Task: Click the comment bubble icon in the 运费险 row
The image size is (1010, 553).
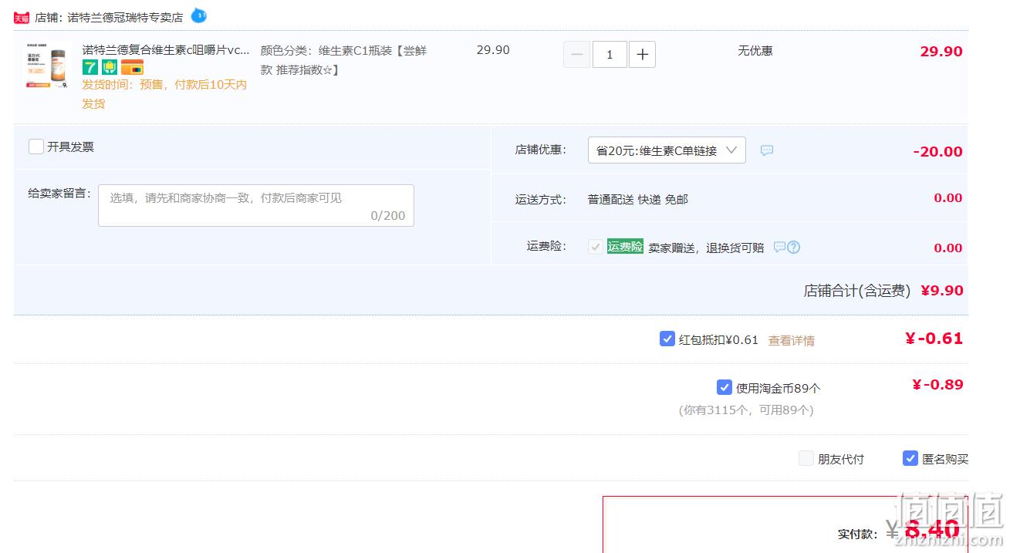Action: pos(780,247)
